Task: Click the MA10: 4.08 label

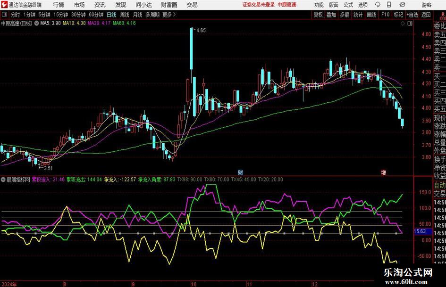Action: click(x=74, y=23)
